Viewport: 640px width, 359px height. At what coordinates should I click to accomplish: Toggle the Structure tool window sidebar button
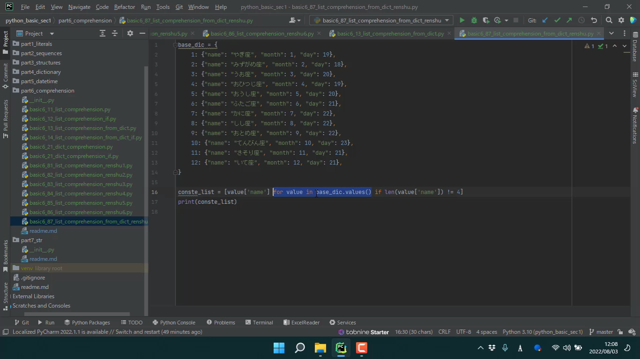tap(6, 293)
